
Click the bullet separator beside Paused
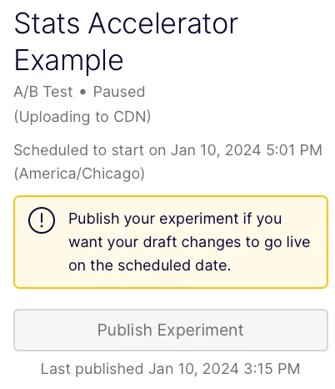pos(82,93)
